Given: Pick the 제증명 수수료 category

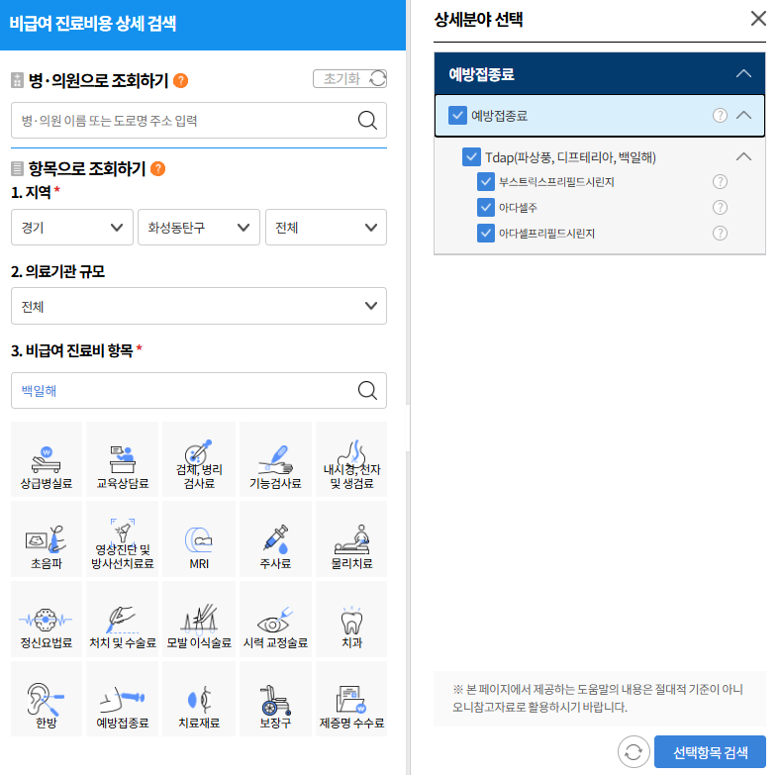Looking at the screenshot, I should tap(351, 699).
